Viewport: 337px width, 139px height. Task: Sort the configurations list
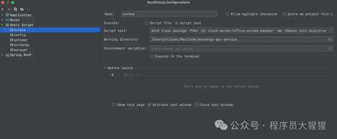pyautogui.click(x=28, y=9)
